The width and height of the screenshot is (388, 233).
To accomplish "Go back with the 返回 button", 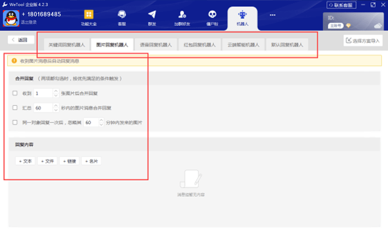I will (x=21, y=39).
